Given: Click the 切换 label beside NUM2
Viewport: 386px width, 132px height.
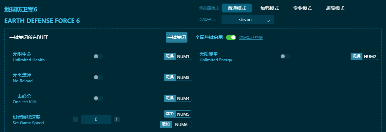Looking at the screenshot, I should point(357,56).
